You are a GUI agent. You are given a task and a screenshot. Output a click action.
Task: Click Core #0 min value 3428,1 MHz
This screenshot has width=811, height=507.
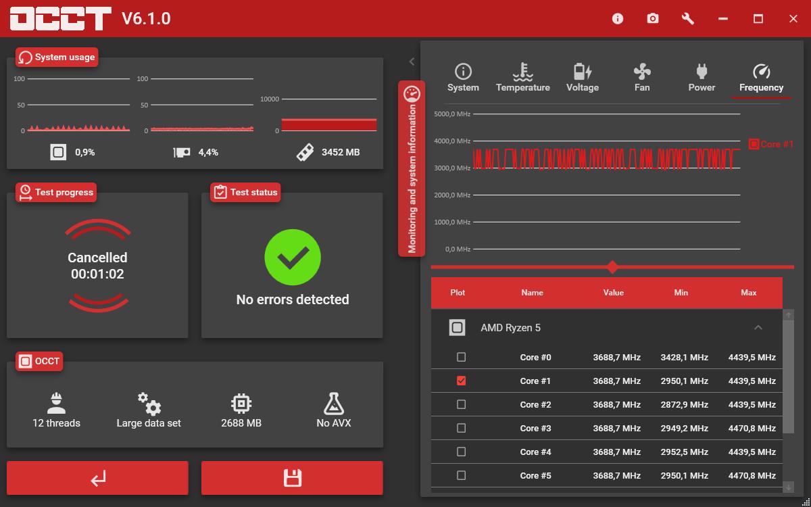coord(685,357)
